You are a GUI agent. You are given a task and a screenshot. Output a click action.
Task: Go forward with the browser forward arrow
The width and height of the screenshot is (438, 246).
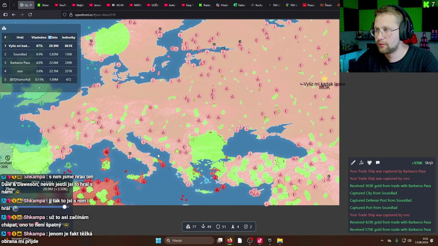[22, 15]
